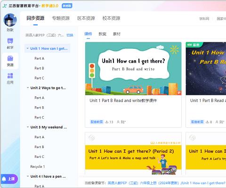This screenshot has height=188, width=226.
Task: Select Part C under Unit 3
Action: pos(40,157)
